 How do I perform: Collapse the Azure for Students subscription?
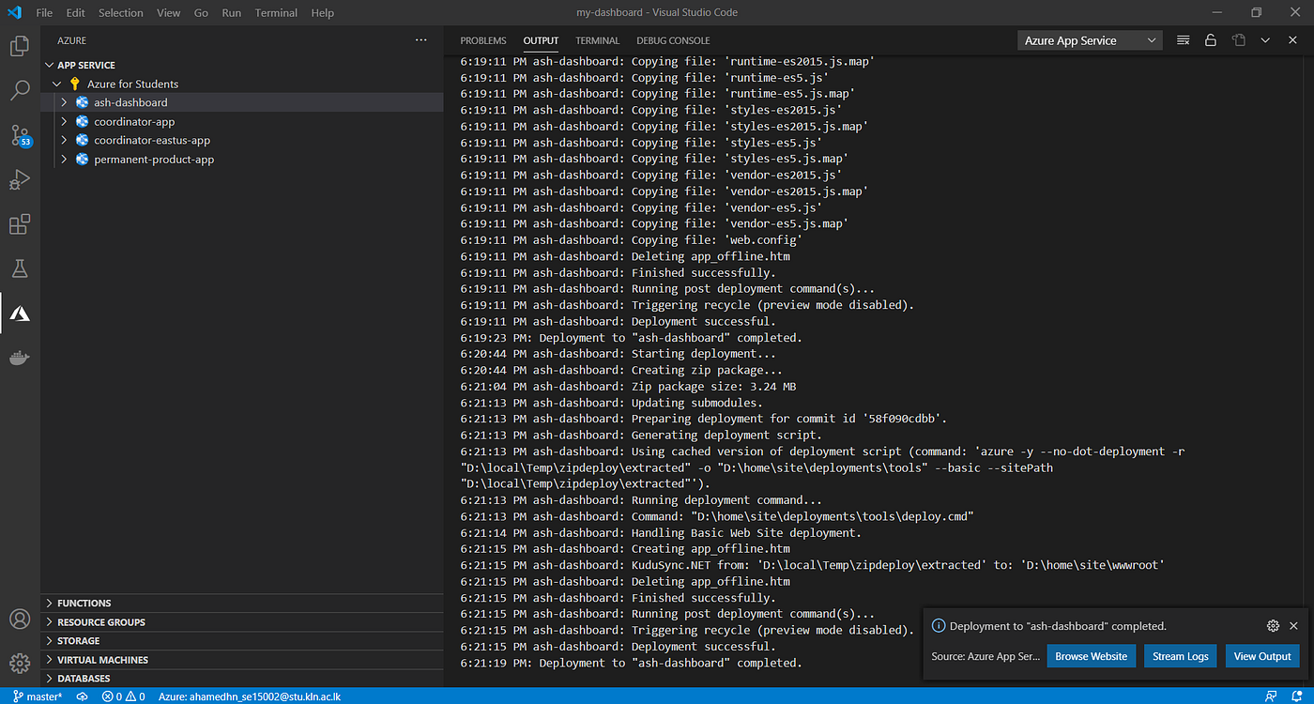pyautogui.click(x=56, y=84)
